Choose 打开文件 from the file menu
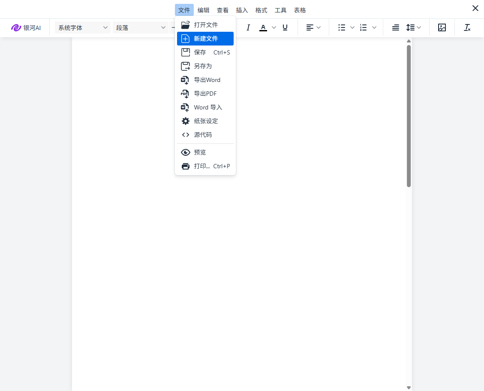 tap(205, 25)
